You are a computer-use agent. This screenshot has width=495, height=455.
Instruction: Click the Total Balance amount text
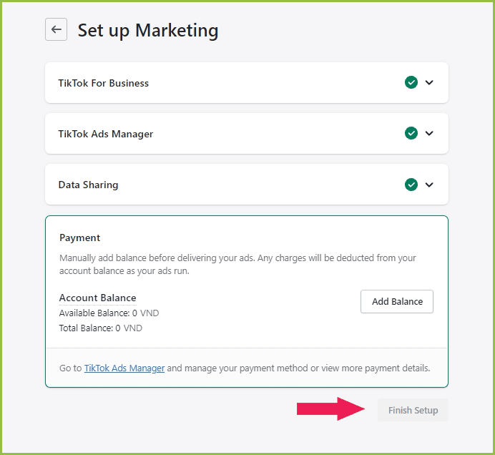[x=101, y=328]
